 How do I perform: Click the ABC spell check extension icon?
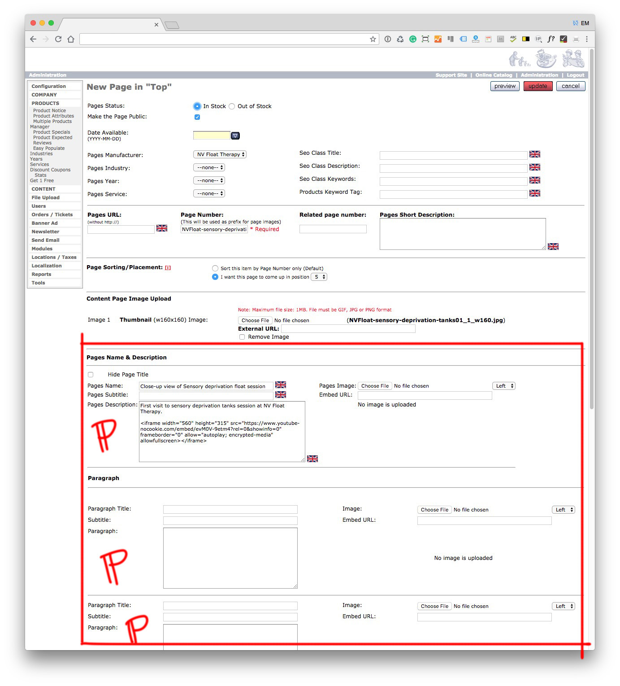pos(513,39)
